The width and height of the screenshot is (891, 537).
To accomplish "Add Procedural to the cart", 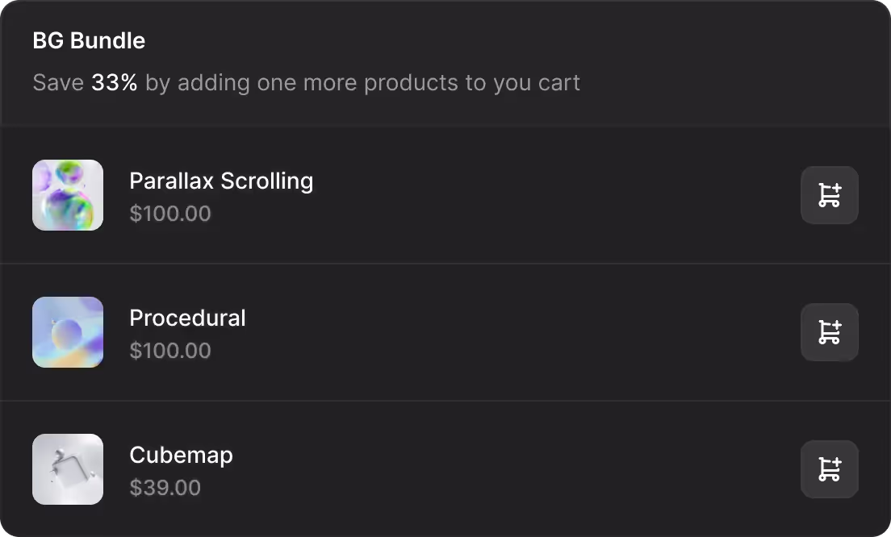I will pos(829,332).
